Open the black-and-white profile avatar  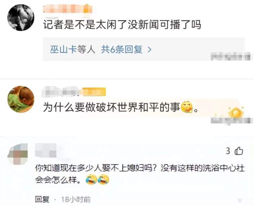pyautogui.click(x=21, y=18)
